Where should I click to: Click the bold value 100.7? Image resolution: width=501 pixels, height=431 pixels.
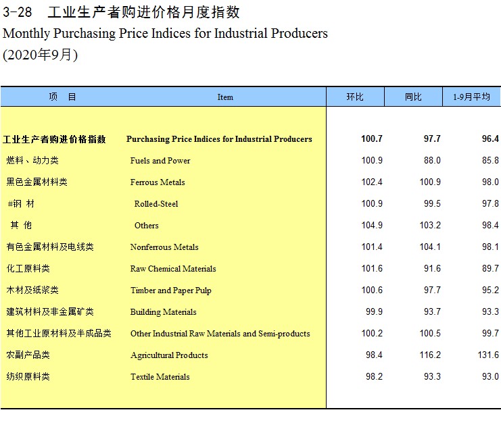pos(372,139)
